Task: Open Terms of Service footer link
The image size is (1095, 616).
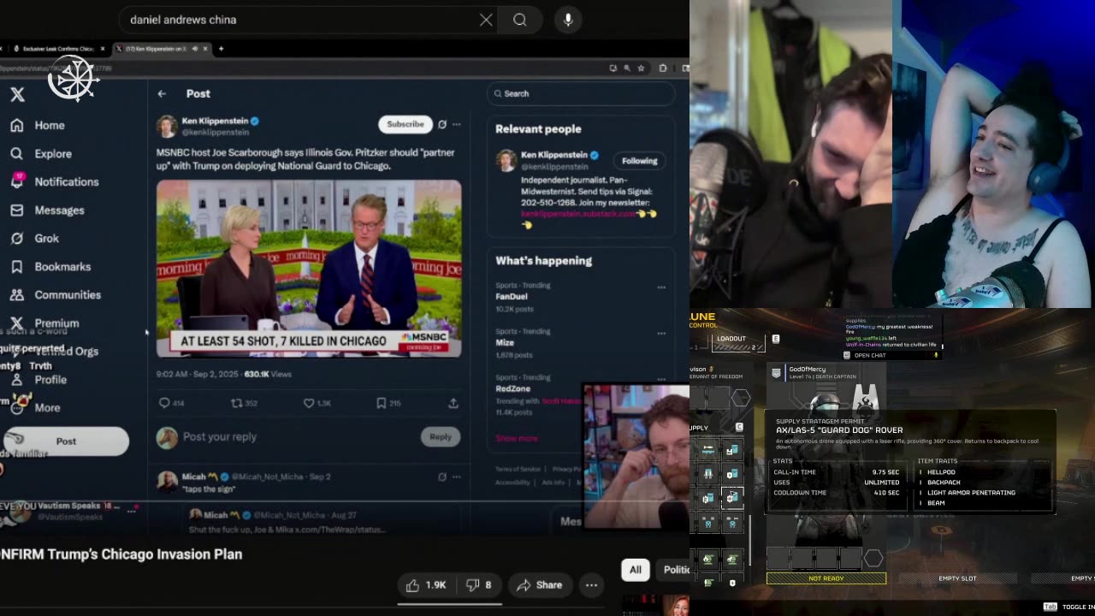Action: (518, 469)
